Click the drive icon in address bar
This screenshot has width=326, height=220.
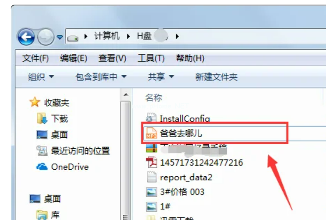coord(73,38)
